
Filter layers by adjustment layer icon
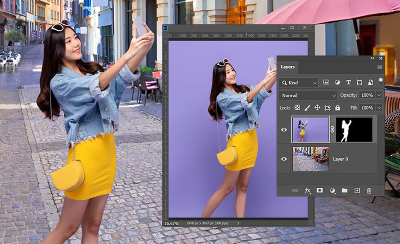click(337, 82)
